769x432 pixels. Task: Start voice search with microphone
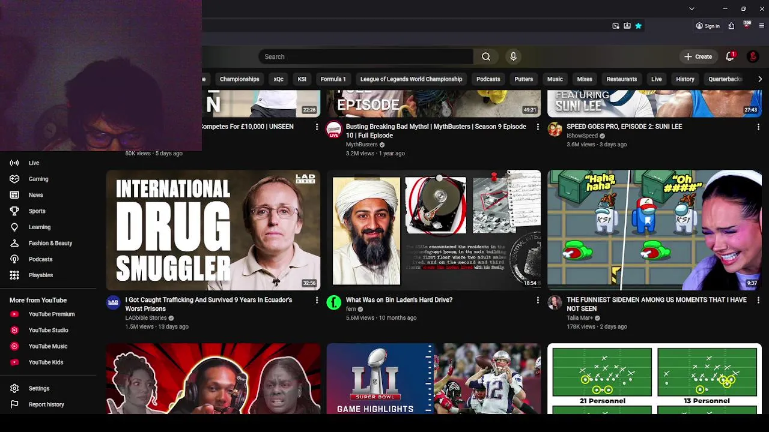[x=513, y=56]
